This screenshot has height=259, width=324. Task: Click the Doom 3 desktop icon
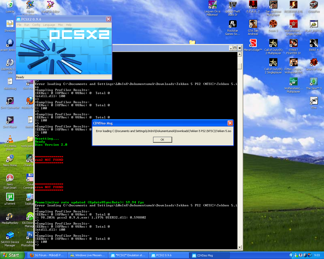(x=273, y=25)
